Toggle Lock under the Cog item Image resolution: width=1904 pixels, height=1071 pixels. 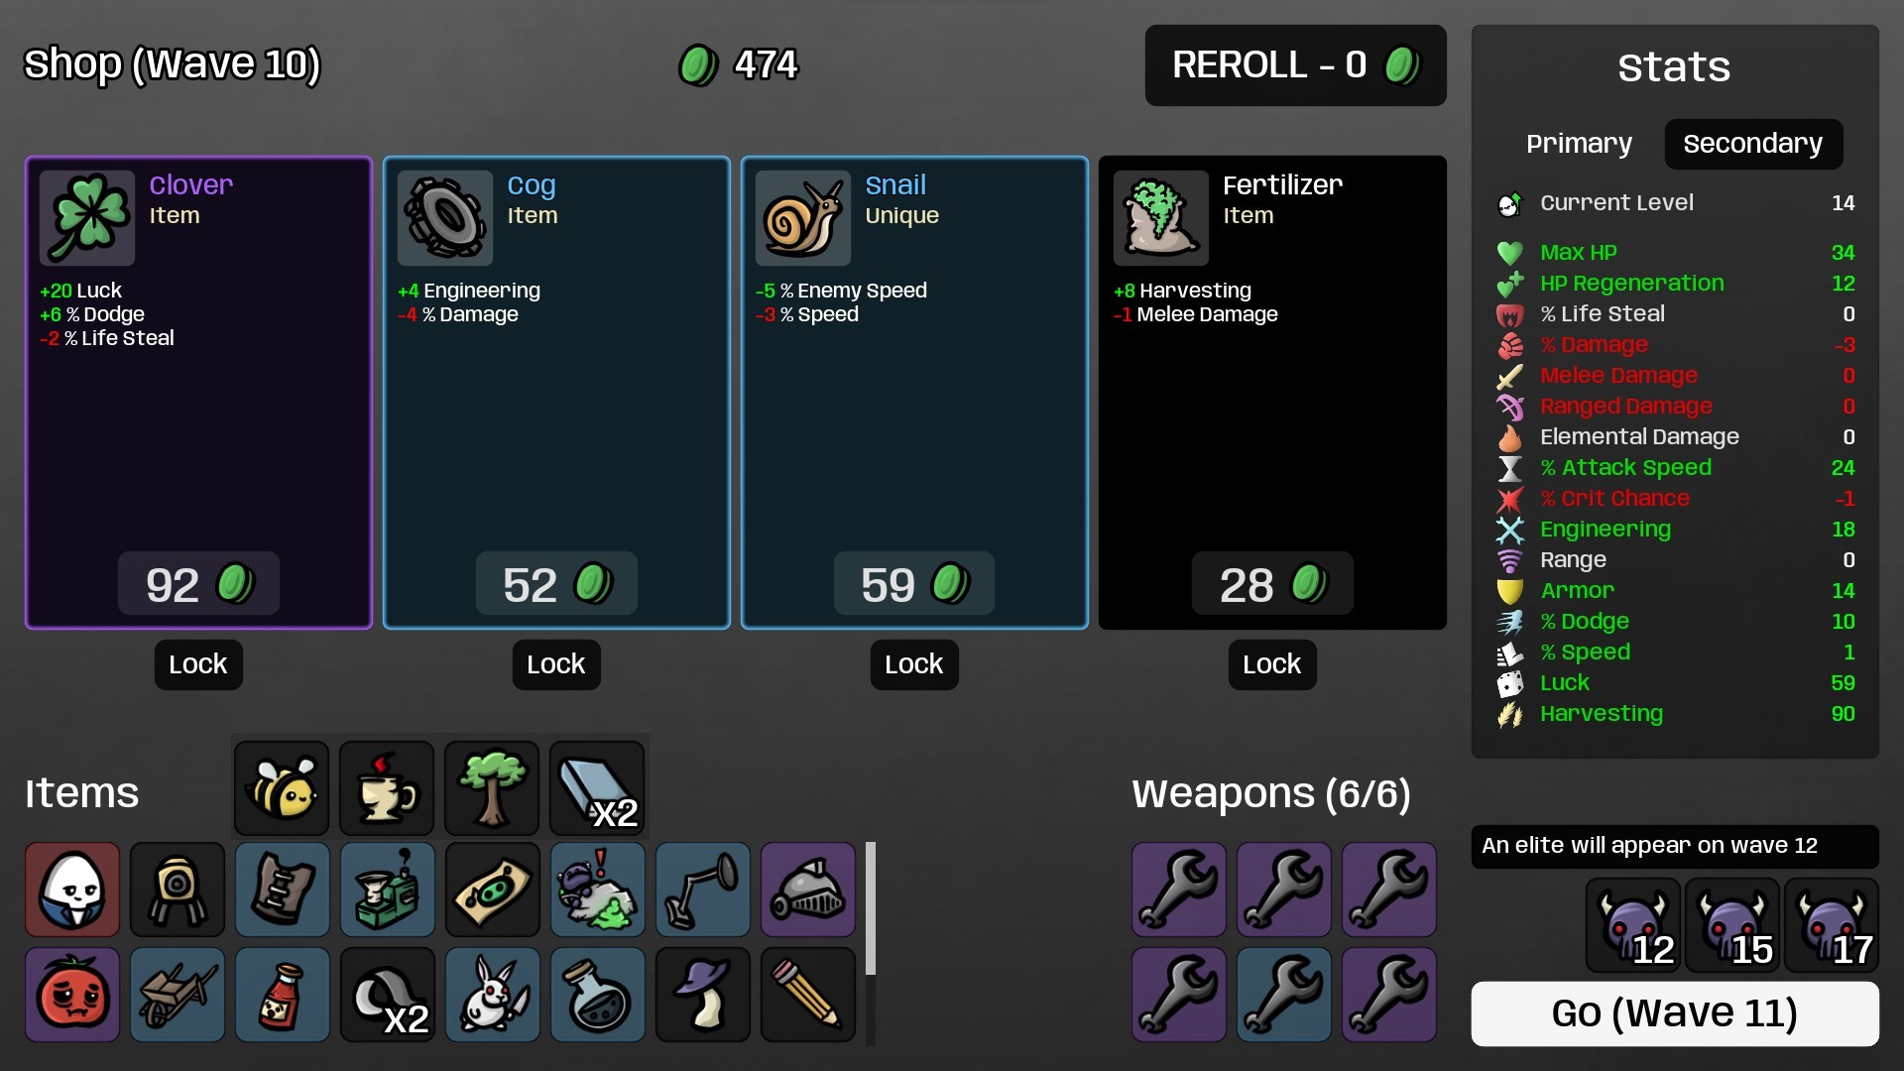point(556,664)
